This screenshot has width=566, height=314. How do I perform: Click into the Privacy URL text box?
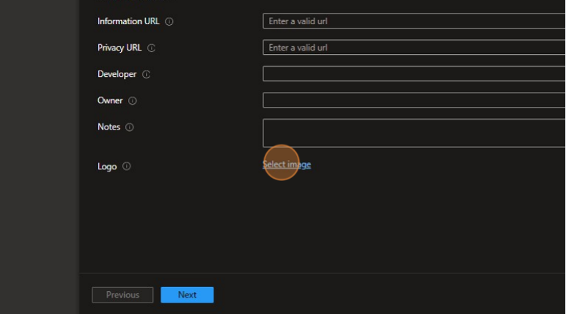(413, 48)
